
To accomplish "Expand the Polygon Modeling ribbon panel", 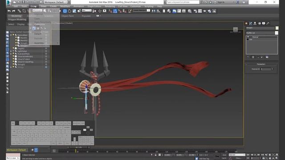I will tap(17, 20).
